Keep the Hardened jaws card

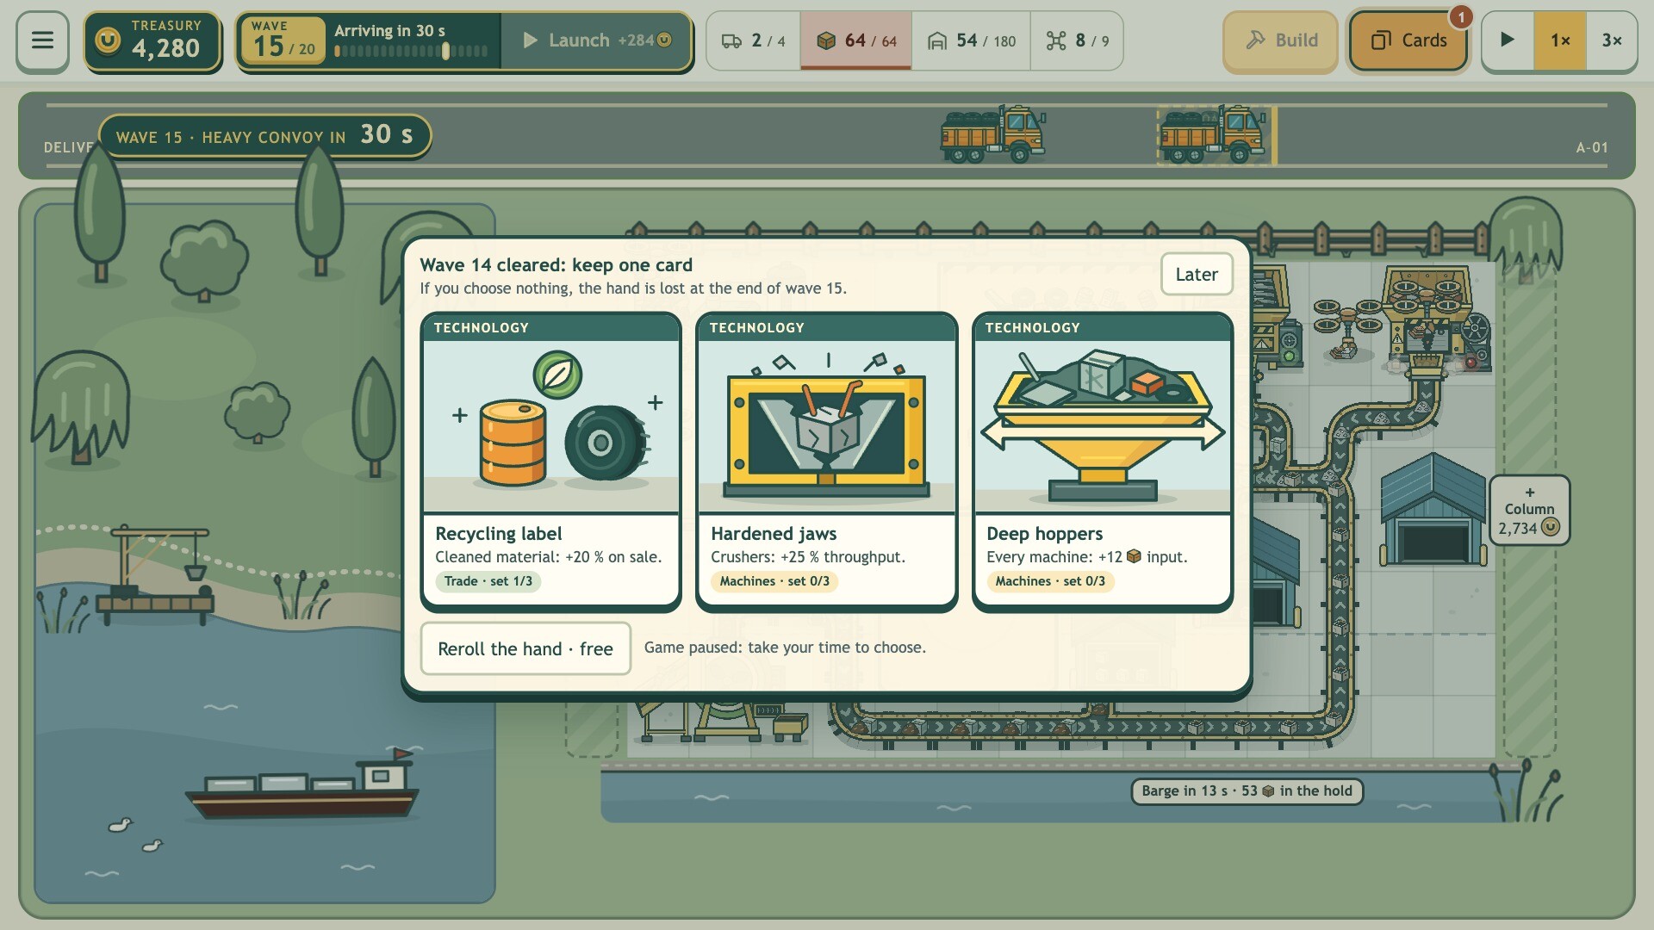(x=827, y=462)
